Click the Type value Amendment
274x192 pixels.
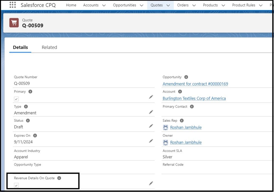(x=25, y=113)
